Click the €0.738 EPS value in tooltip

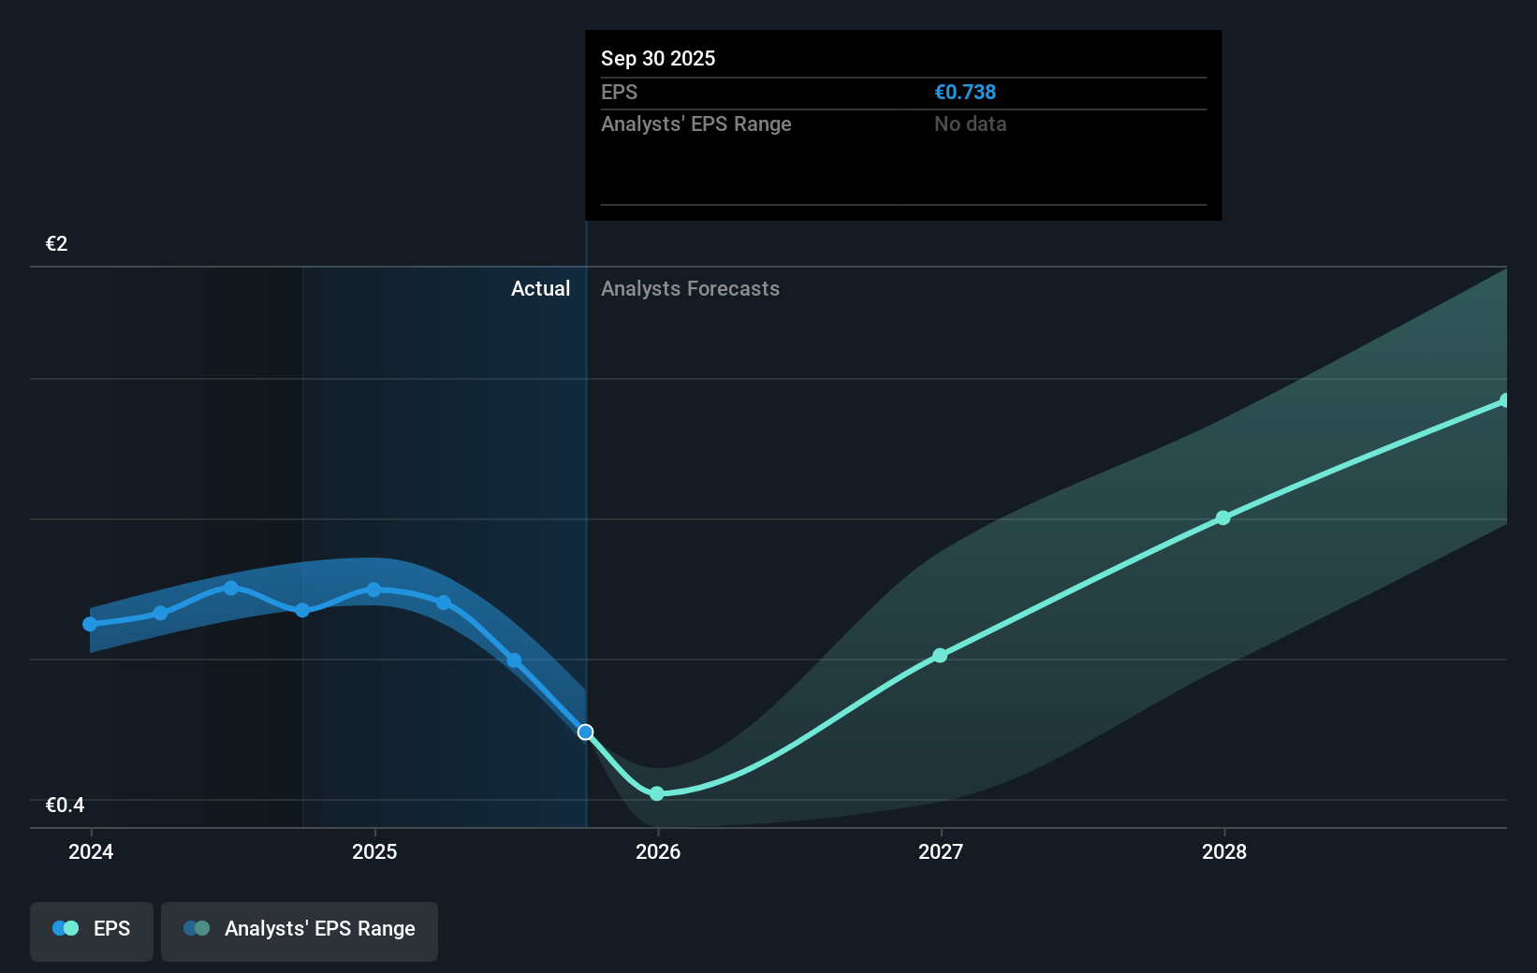point(964,93)
